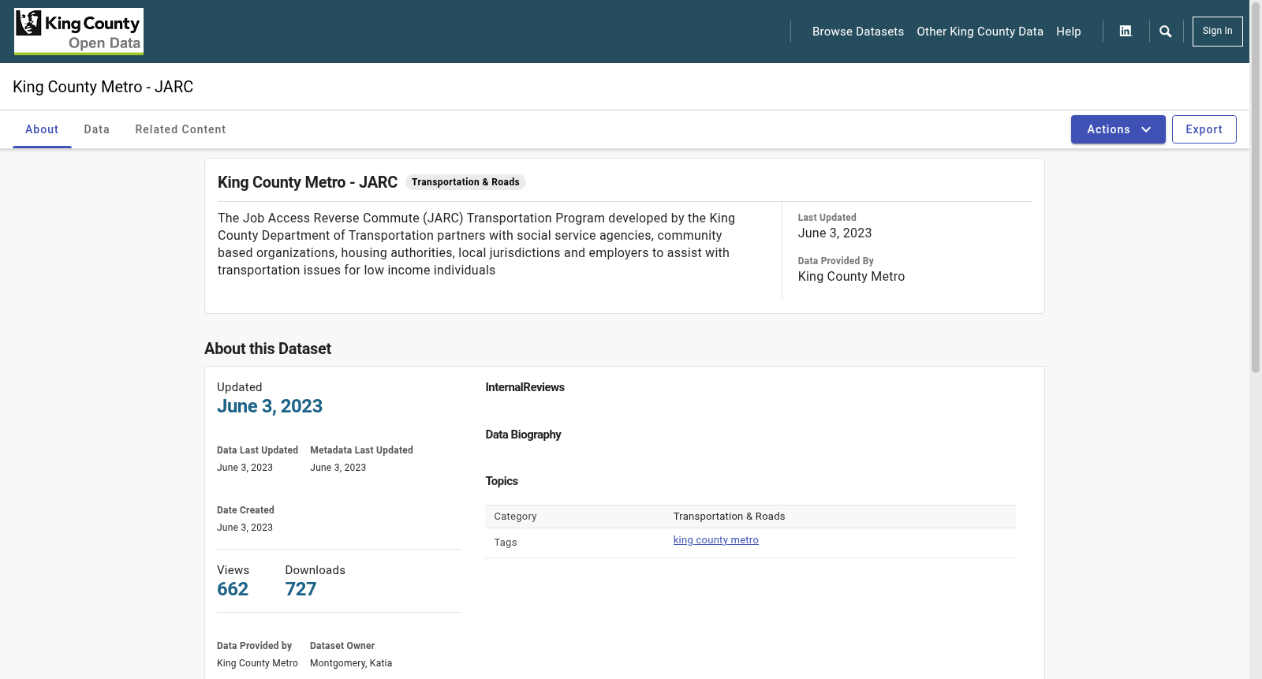The height and width of the screenshot is (679, 1262).
Task: Click the King County Metro - JARC page title
Action: (103, 87)
